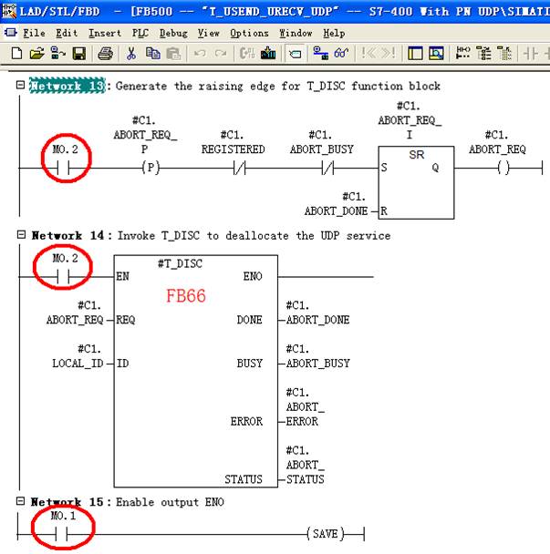Toggle the Monitor eyeglasses icon
The height and width of the screenshot is (554, 550).
[341, 54]
